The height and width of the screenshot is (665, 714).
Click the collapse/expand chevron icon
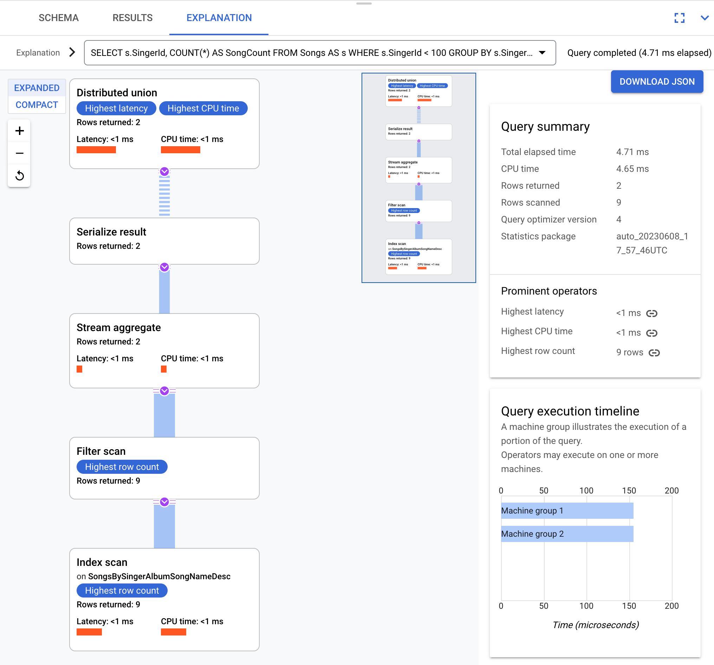coord(705,18)
